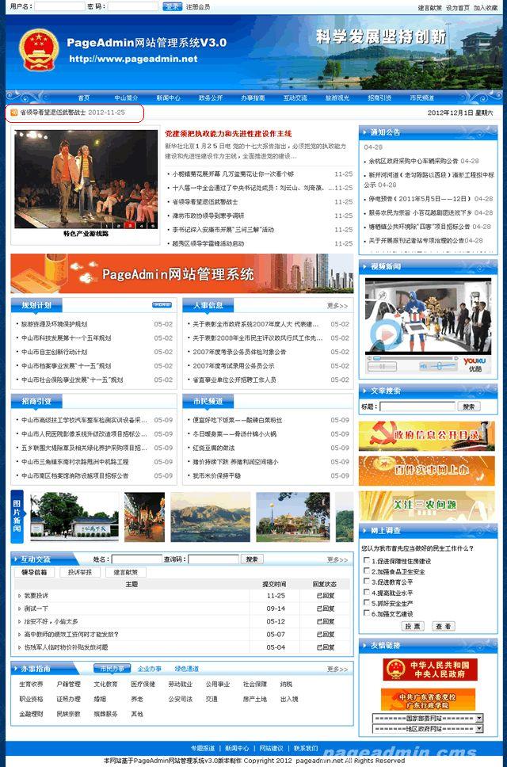The image size is (507, 767).
Task: Expand the 地区政府网站 dropdown
Action: 478,728
